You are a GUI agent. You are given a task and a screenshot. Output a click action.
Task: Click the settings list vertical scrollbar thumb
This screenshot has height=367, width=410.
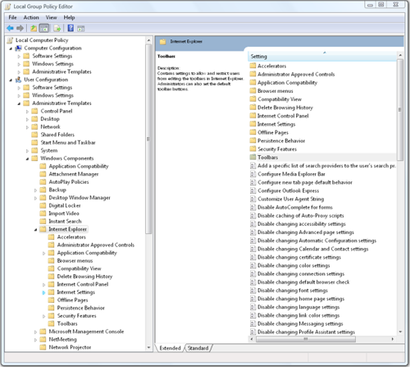click(400, 110)
